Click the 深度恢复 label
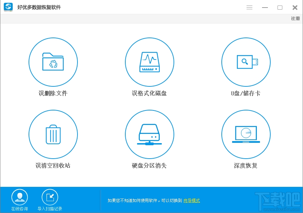Screen dimensions: 303x213 245,166
